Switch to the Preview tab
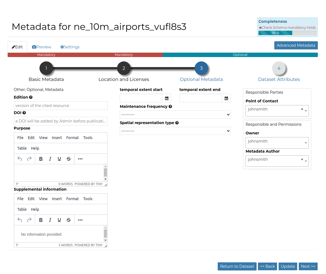This screenshot has height=274, width=326. 41,47
